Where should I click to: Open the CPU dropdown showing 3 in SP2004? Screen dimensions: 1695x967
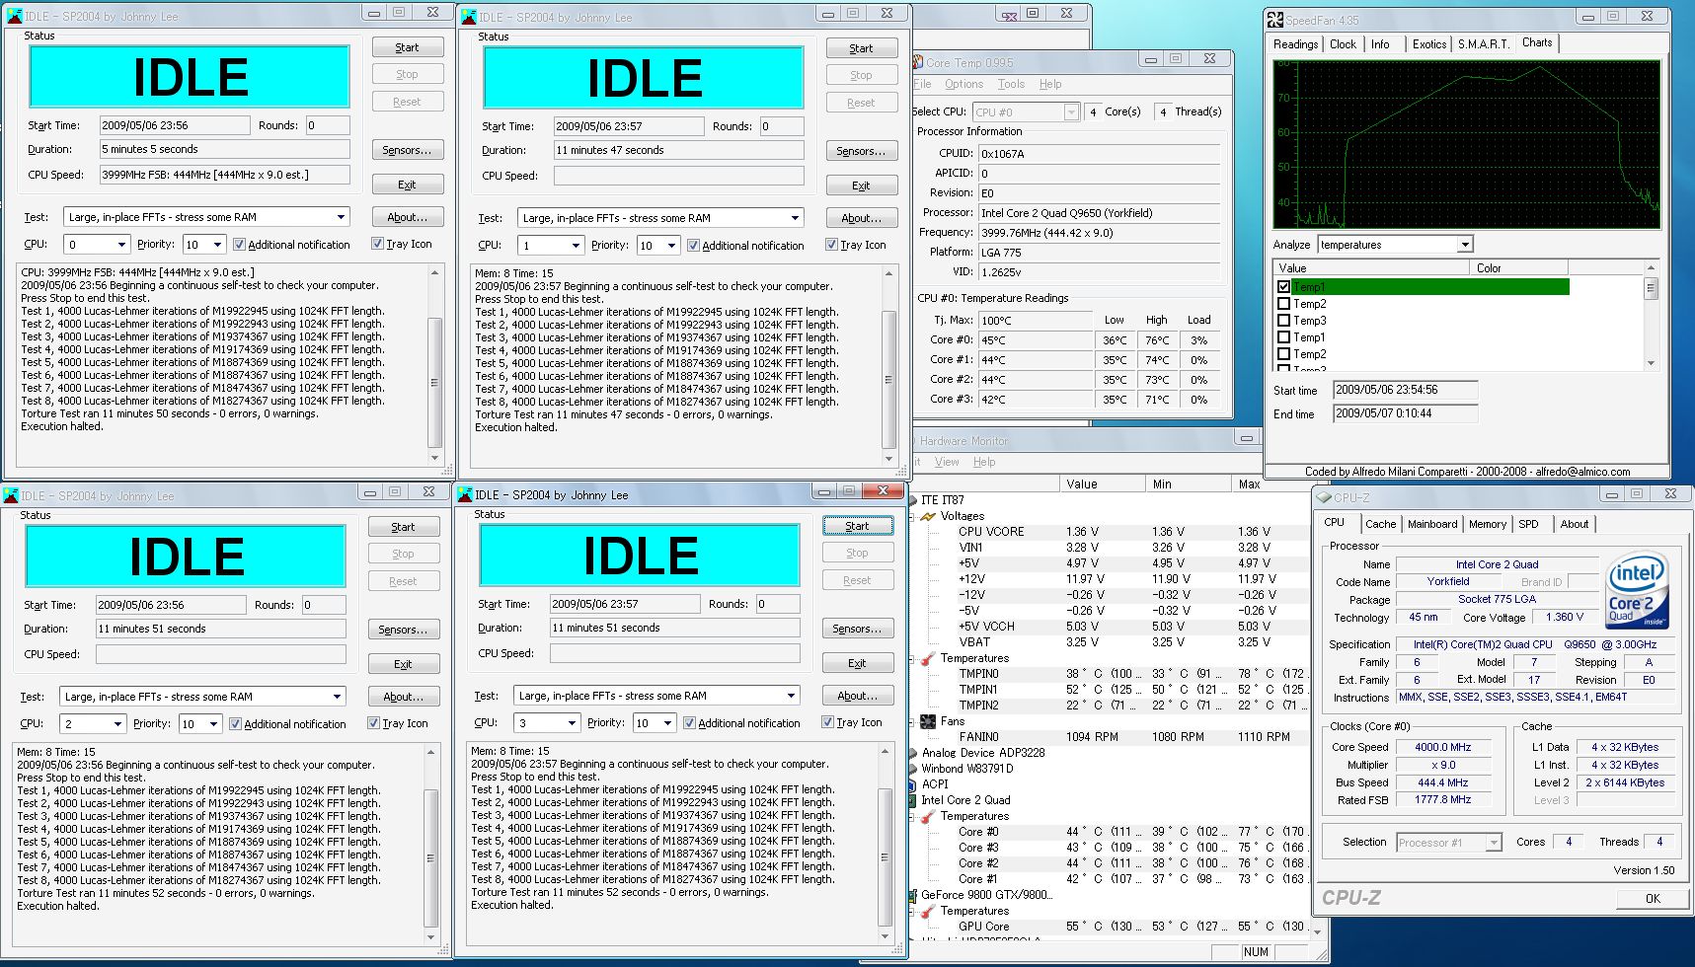(x=572, y=723)
